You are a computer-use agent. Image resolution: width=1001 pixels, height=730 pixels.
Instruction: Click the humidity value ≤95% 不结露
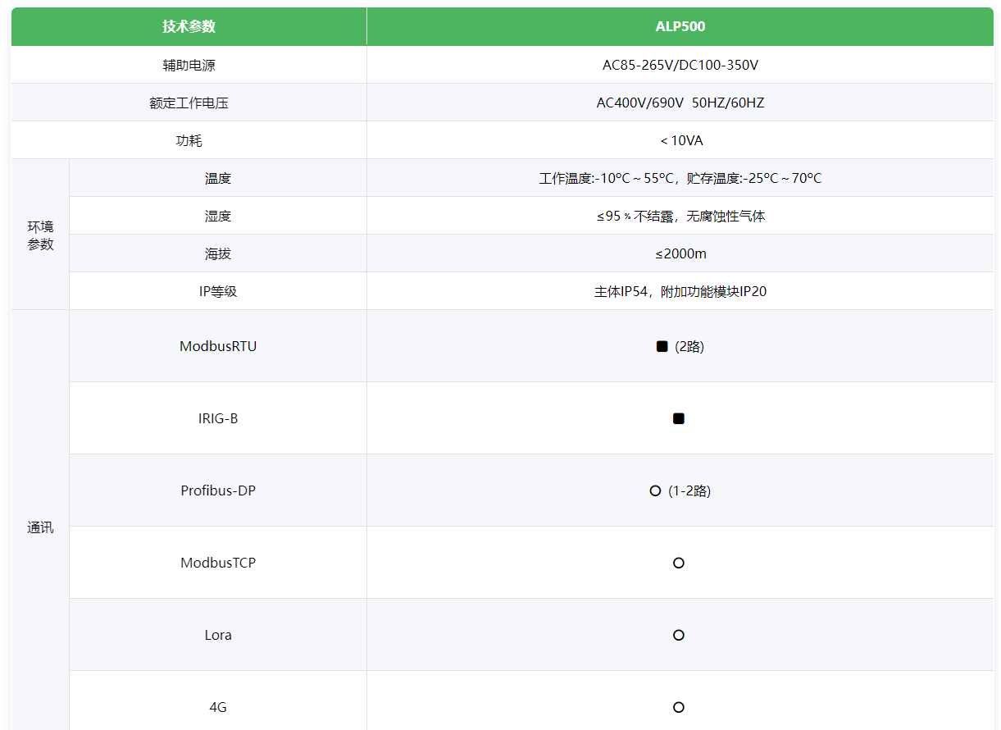(x=680, y=217)
